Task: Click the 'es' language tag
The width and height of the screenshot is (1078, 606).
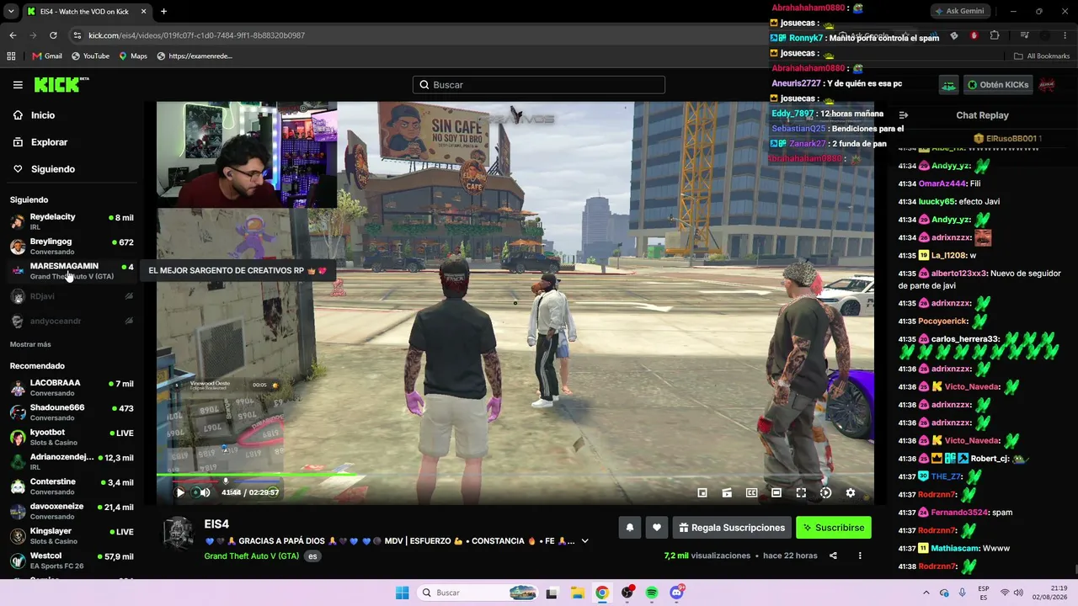Action: pyautogui.click(x=312, y=556)
